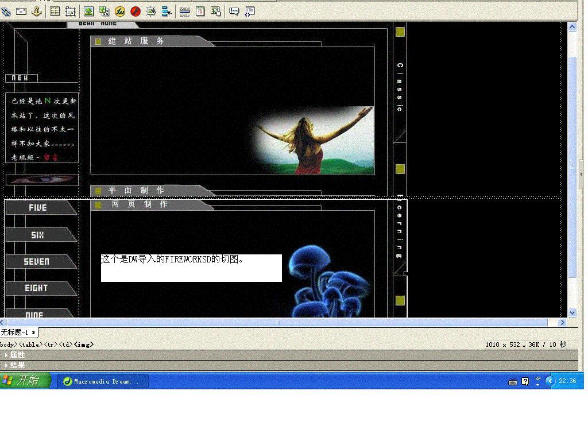Insert an Email Link from toolbar
This screenshot has width=588, height=441.
[x=21, y=11]
